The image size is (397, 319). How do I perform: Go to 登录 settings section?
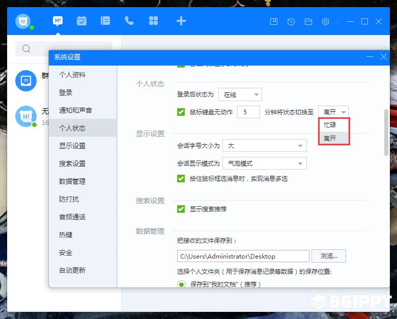click(83, 92)
